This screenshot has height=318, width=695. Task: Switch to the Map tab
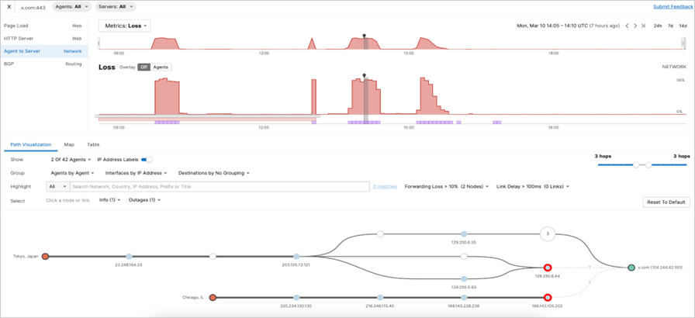69,144
